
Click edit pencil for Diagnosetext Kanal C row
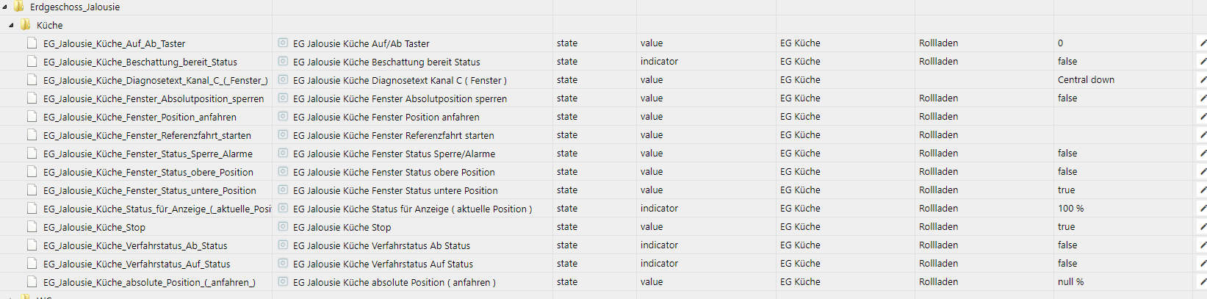point(1203,80)
